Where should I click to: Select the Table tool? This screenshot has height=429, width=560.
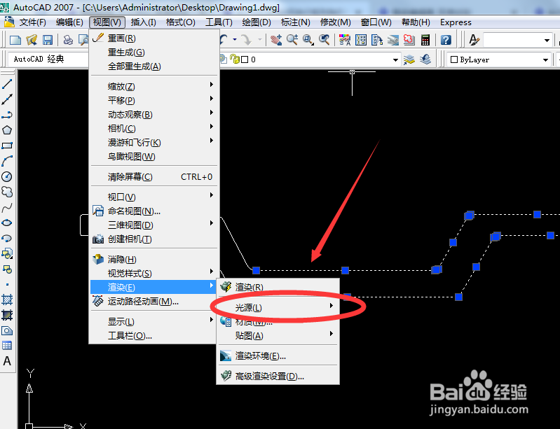[x=7, y=346]
